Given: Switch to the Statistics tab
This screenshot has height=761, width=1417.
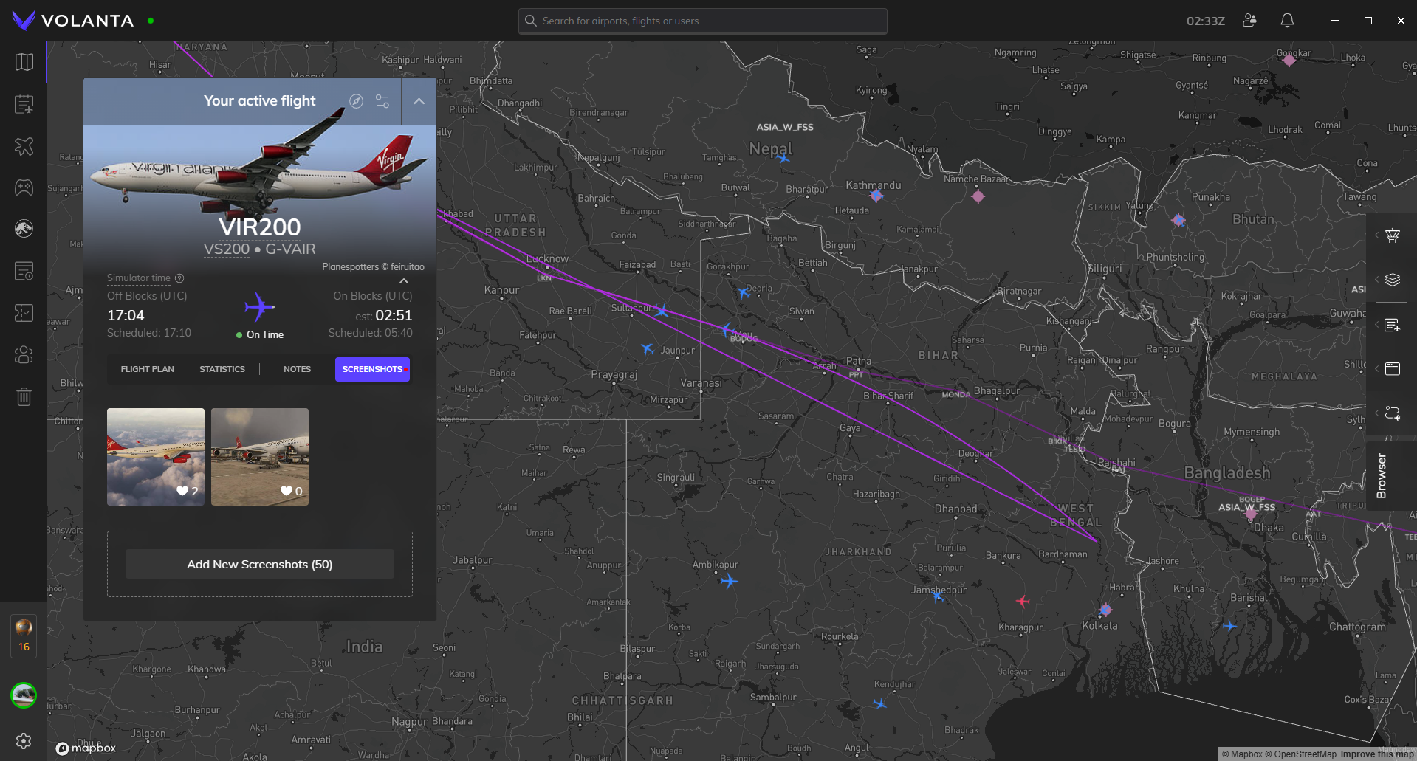Looking at the screenshot, I should click(222, 369).
